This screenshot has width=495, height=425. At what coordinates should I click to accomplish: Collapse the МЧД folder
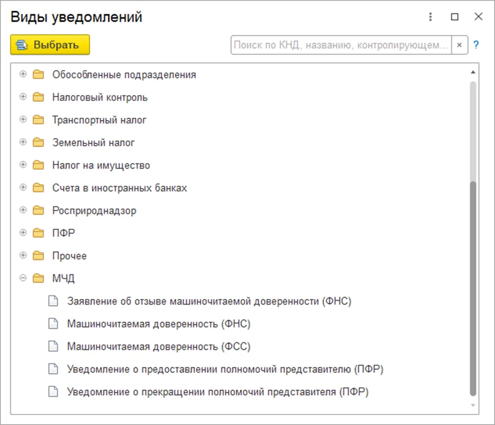[x=22, y=278]
